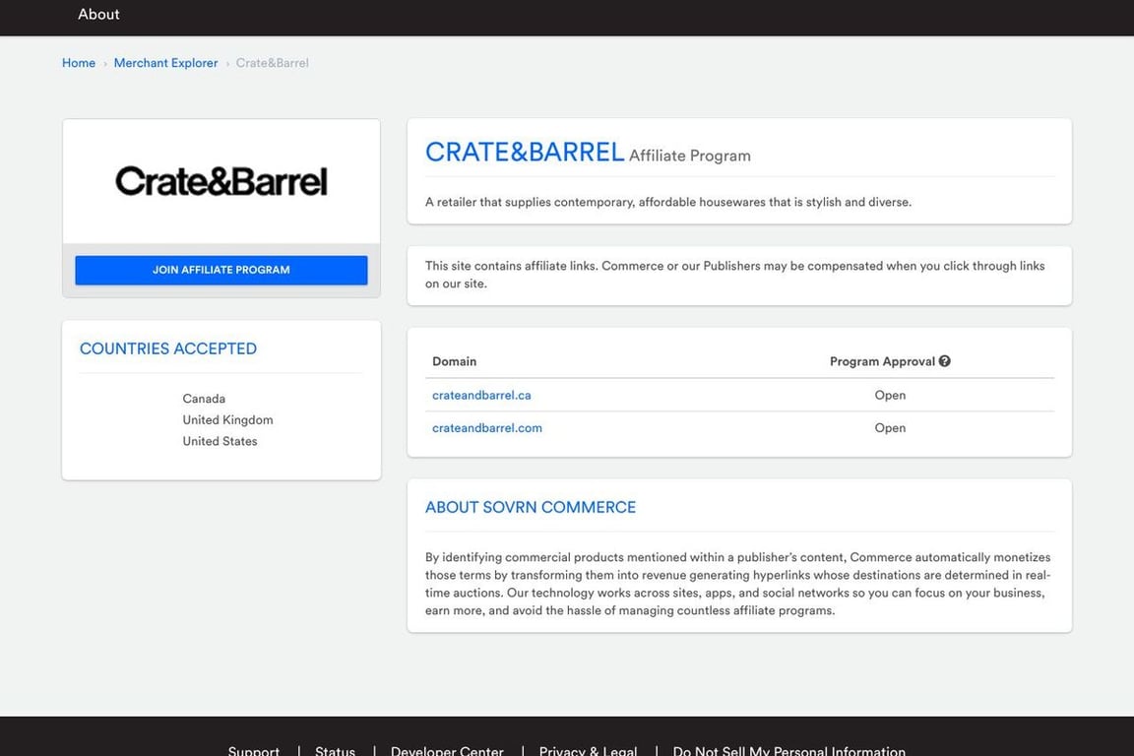Select Open status for crateandbarrel.com row
This screenshot has height=756, width=1134.
[x=890, y=427]
